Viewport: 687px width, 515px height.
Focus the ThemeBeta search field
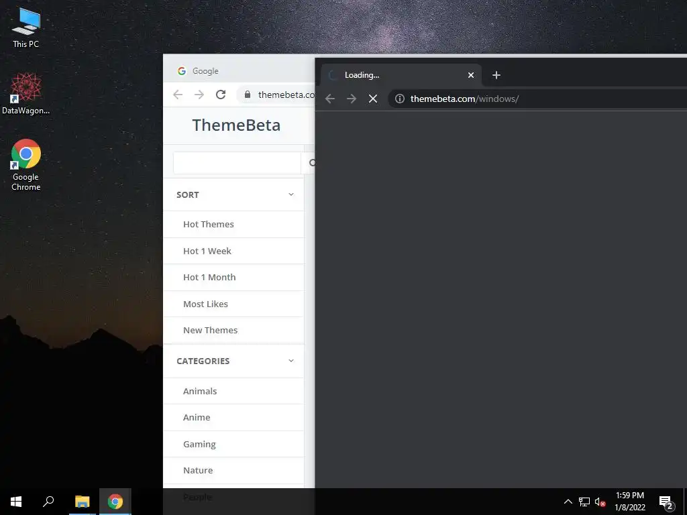click(237, 163)
